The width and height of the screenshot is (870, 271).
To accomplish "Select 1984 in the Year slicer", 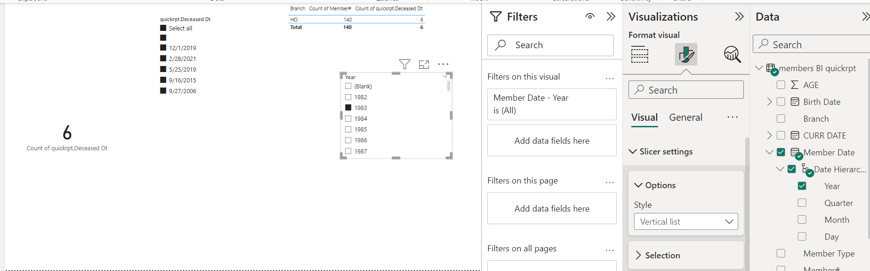I will point(348,118).
